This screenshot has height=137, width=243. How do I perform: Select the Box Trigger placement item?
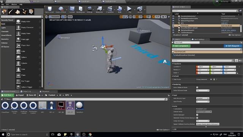click(x=28, y=81)
